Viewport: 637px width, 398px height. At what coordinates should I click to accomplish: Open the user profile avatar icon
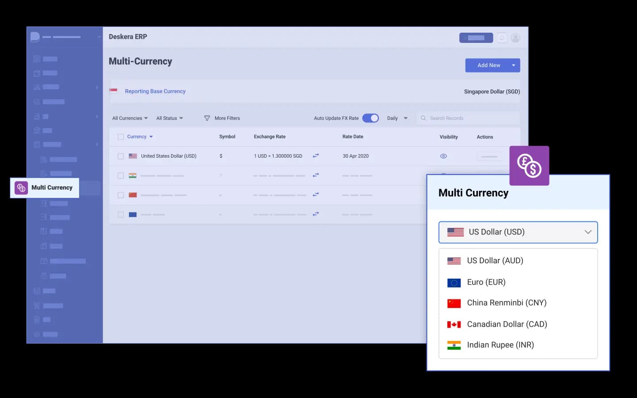point(515,38)
